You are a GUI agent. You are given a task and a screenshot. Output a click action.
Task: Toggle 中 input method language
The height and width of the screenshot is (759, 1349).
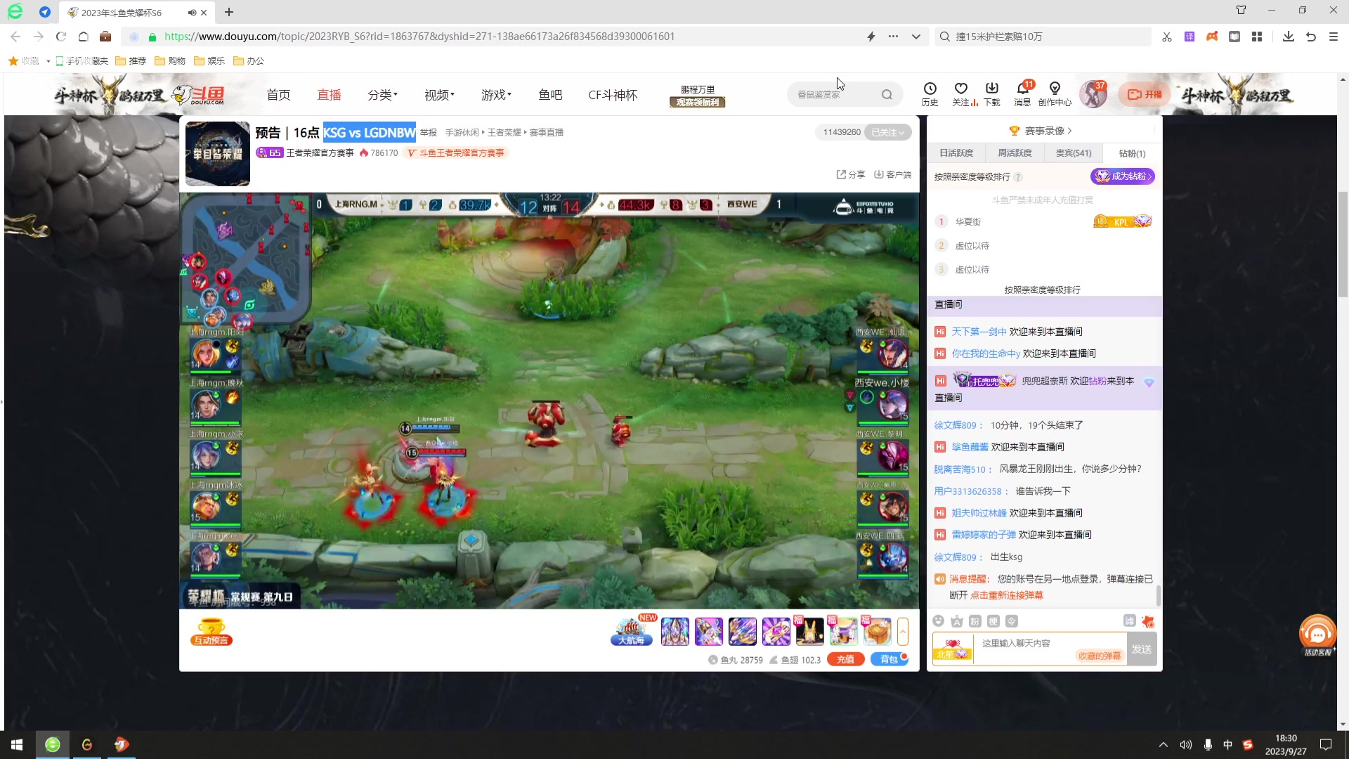[1227, 745]
